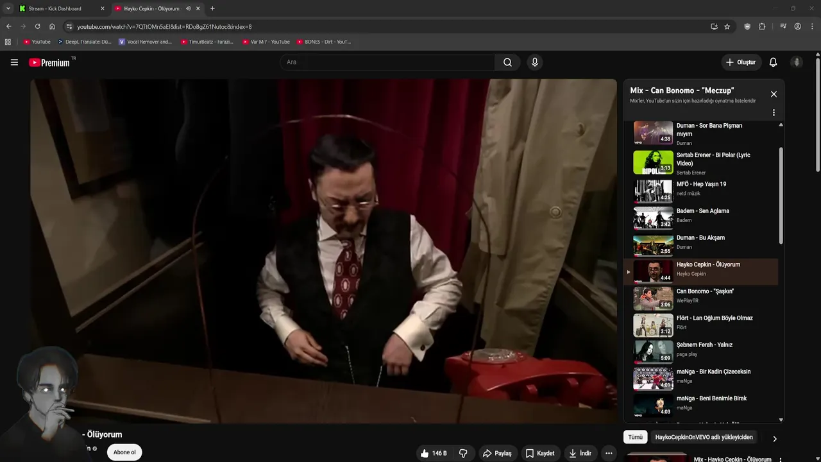This screenshot has height=462, width=821.
Task: Open DeepL Translate bookmark
Action: click(x=84, y=42)
